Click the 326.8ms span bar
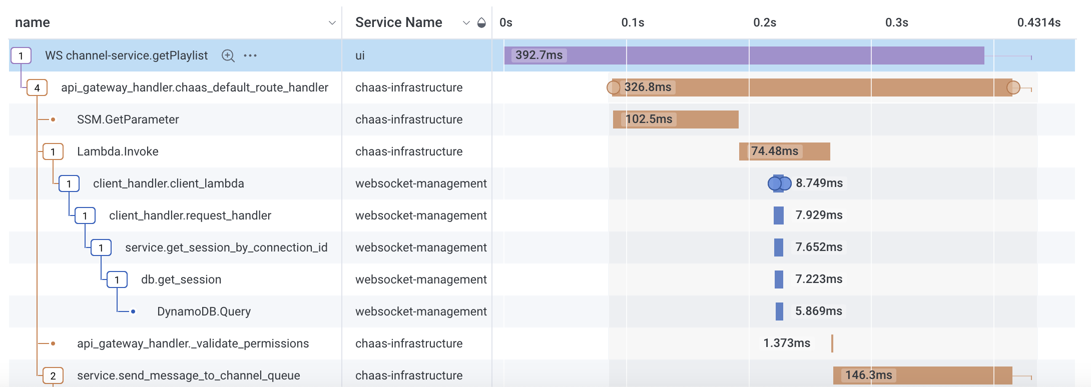Viewport: 1091px width, 387px height. 812,87
